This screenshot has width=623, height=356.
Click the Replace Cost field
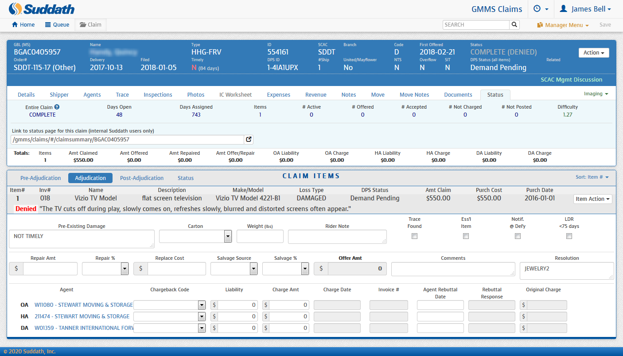(177, 269)
